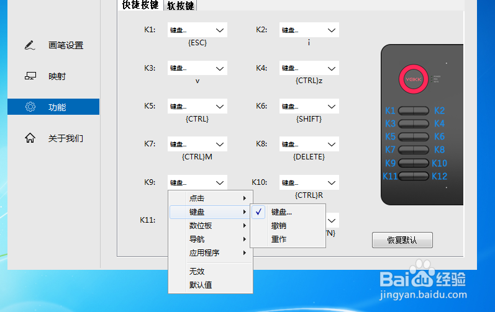Select 键盘 in the popup menu

click(211, 212)
